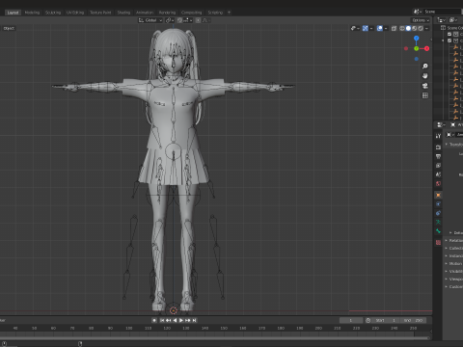Viewport: 463px width, 347px height.
Task: Open the snapping options dropdown
Action: click(x=188, y=20)
